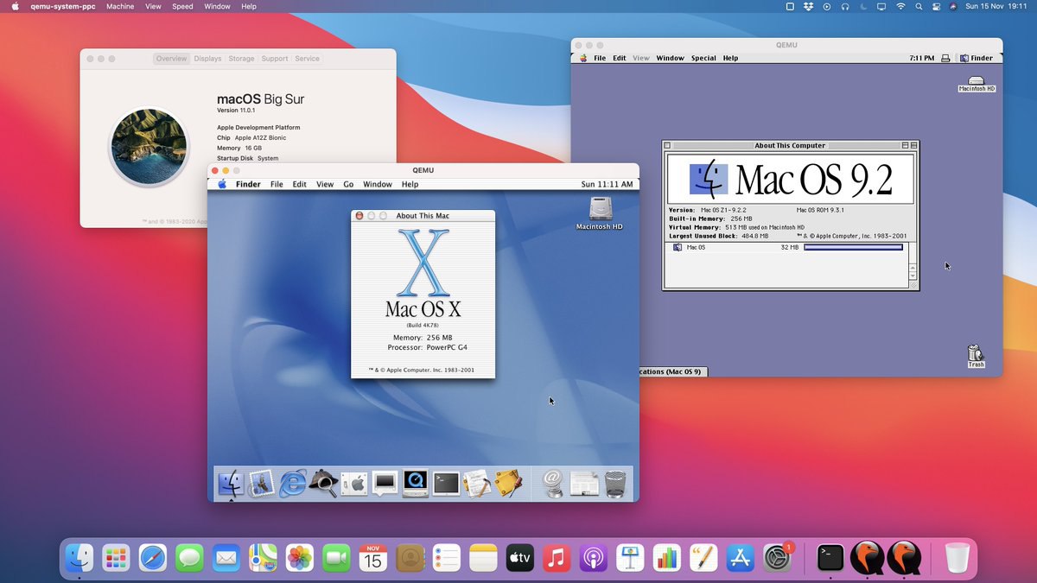Click the build 4K78 version text

click(423, 325)
